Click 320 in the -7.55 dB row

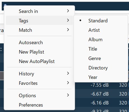123,85
